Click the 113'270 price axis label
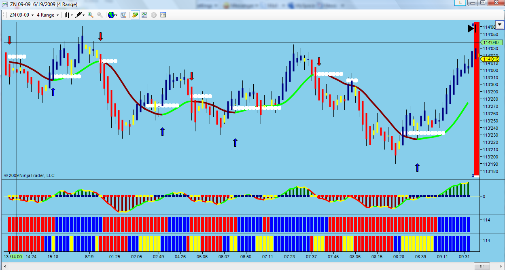The width and height of the screenshot is (505, 270). [x=490, y=106]
